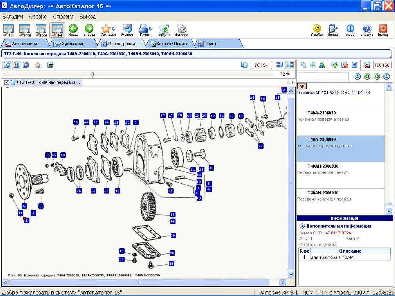The height and width of the screenshot is (296, 395).
Task: Click the blue gear illustration icon
Action: click(26, 65)
